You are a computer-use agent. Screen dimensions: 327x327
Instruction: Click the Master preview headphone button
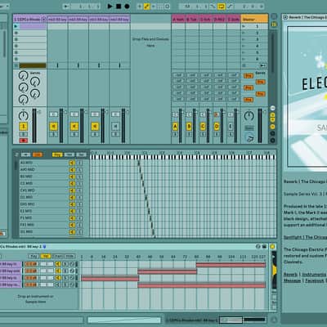[249, 137]
